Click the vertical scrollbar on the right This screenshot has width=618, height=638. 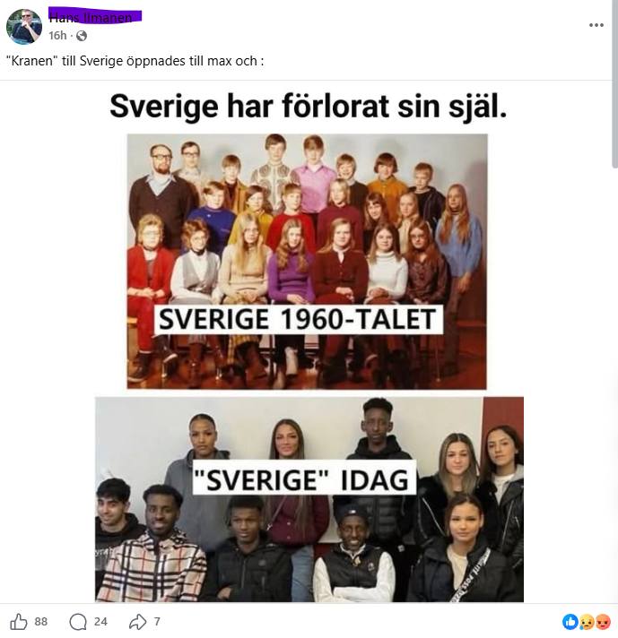pos(614,83)
